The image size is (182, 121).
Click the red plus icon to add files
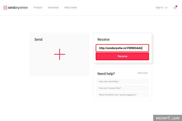click(x=60, y=54)
